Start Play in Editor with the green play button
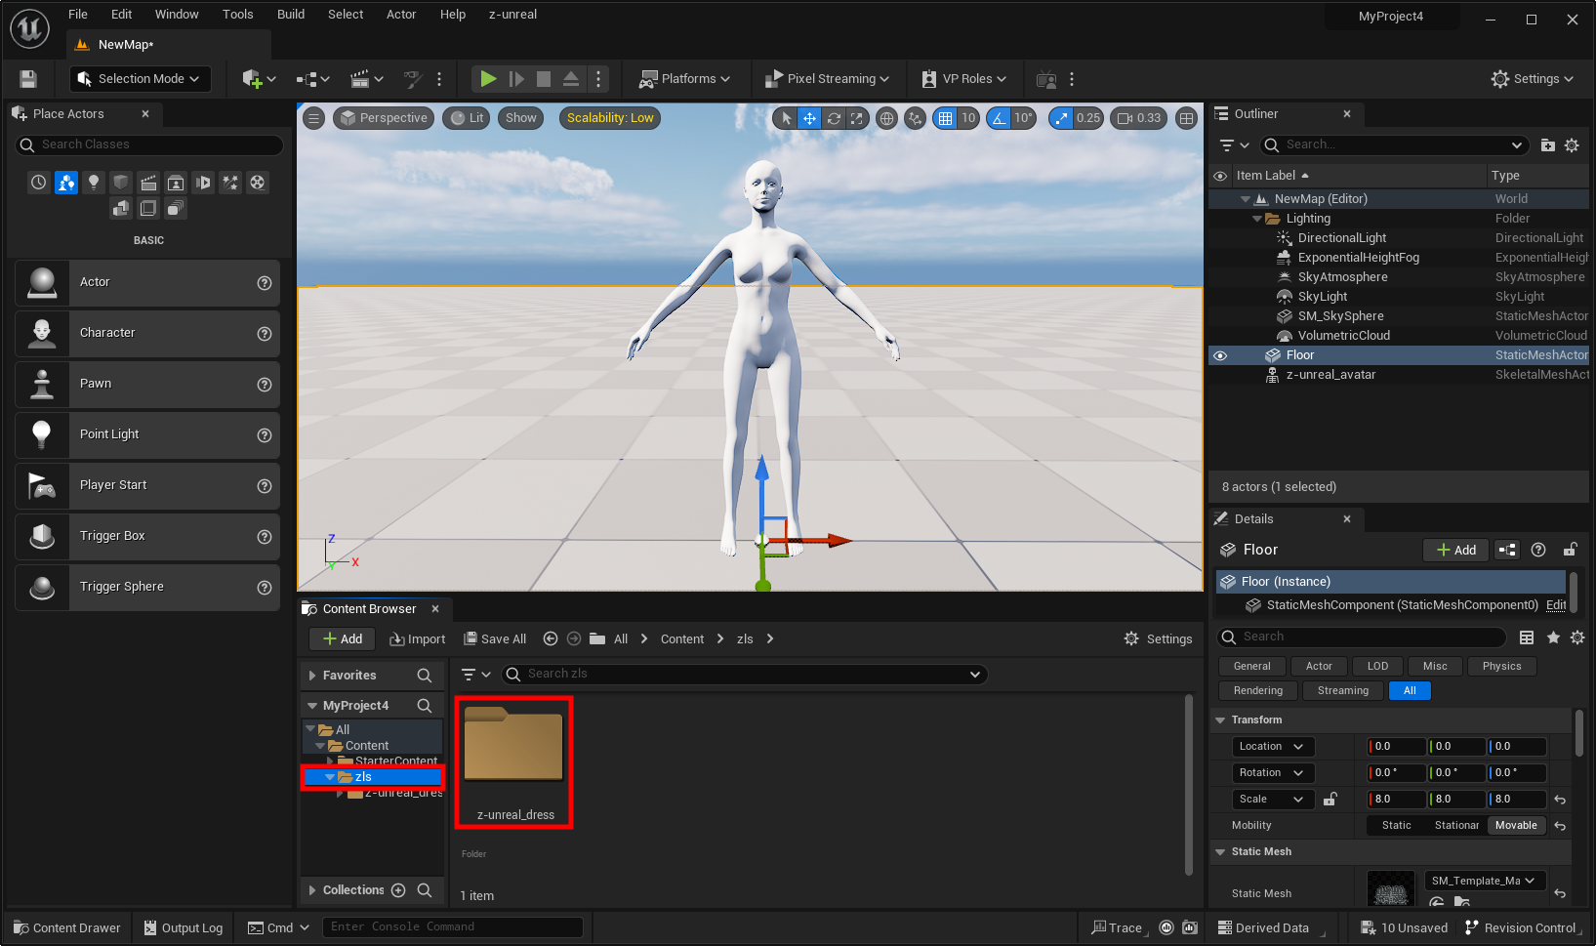This screenshot has height=946, width=1596. (x=488, y=79)
